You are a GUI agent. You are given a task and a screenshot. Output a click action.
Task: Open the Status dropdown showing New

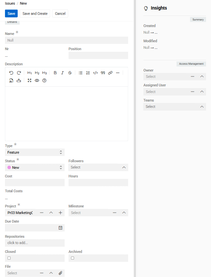(35, 168)
